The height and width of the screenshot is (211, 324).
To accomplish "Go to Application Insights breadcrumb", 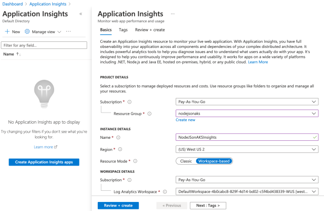I will 48,4.
